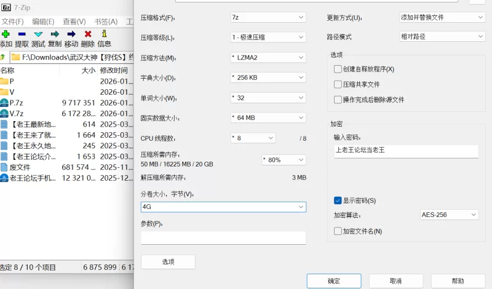Open 压缩方法 LZMA2 dropdown

tap(268, 57)
